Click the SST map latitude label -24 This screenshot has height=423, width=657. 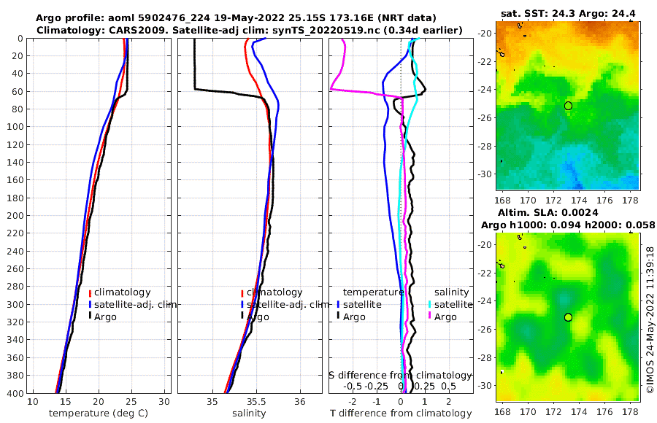485,90
